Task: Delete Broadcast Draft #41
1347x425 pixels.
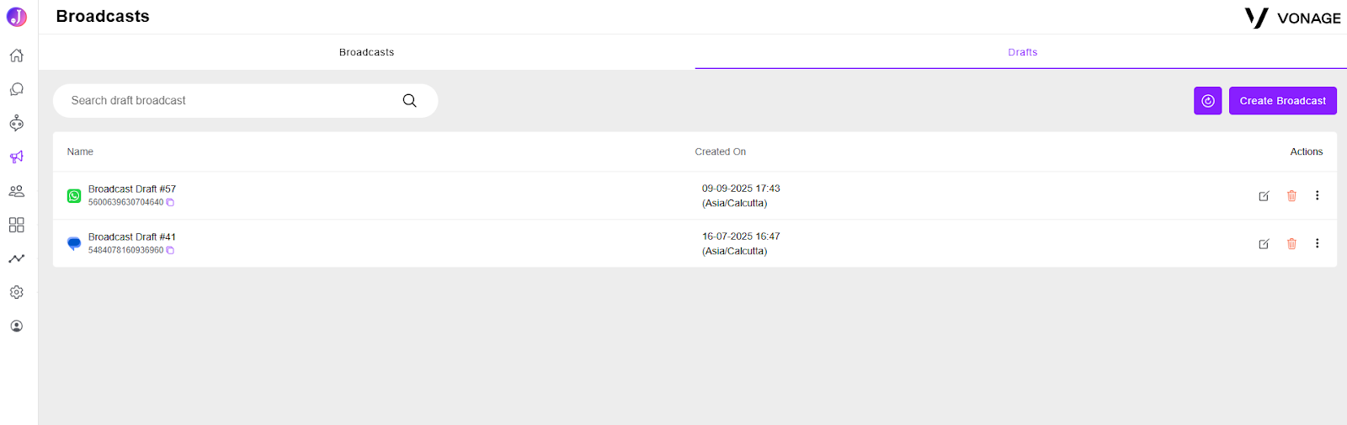Action: 1291,244
